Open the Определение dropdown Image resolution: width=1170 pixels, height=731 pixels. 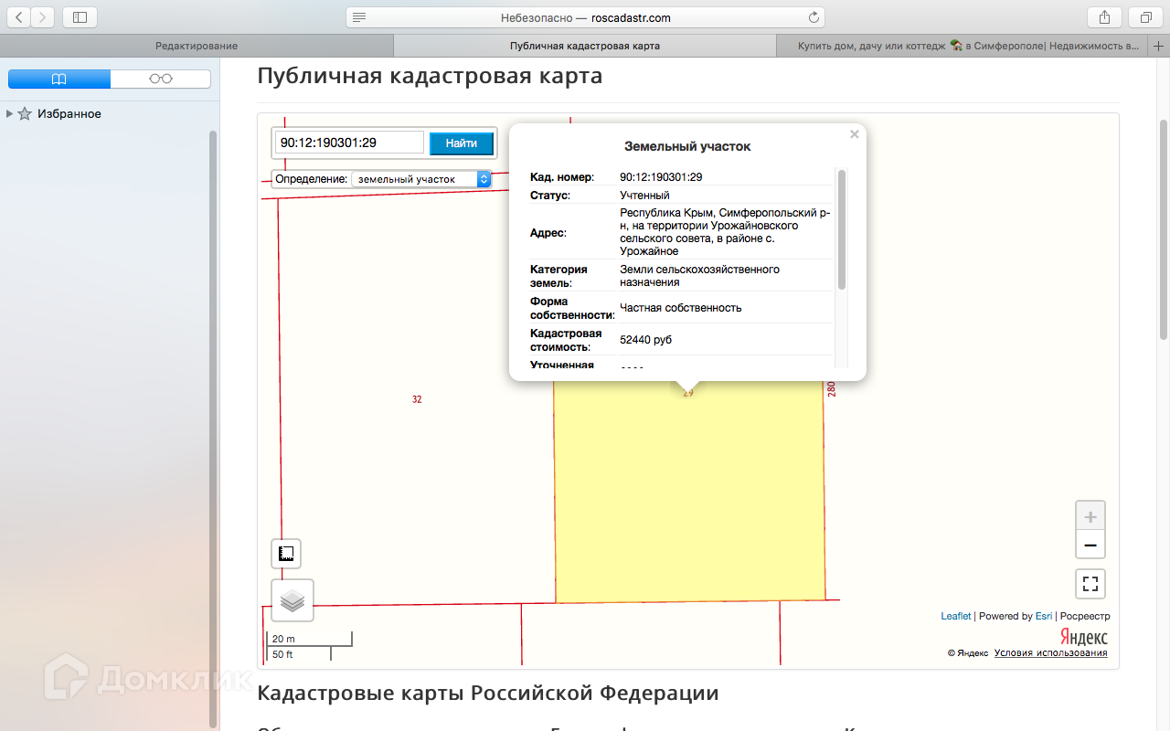421,179
